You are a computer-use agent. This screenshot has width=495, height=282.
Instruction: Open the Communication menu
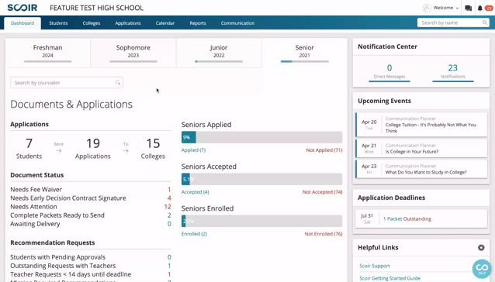tap(237, 23)
